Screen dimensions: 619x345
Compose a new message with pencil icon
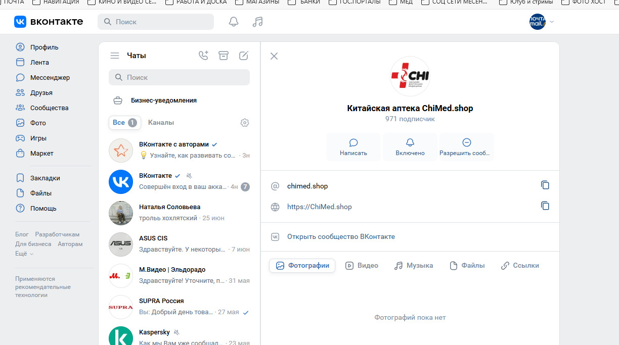click(x=244, y=56)
